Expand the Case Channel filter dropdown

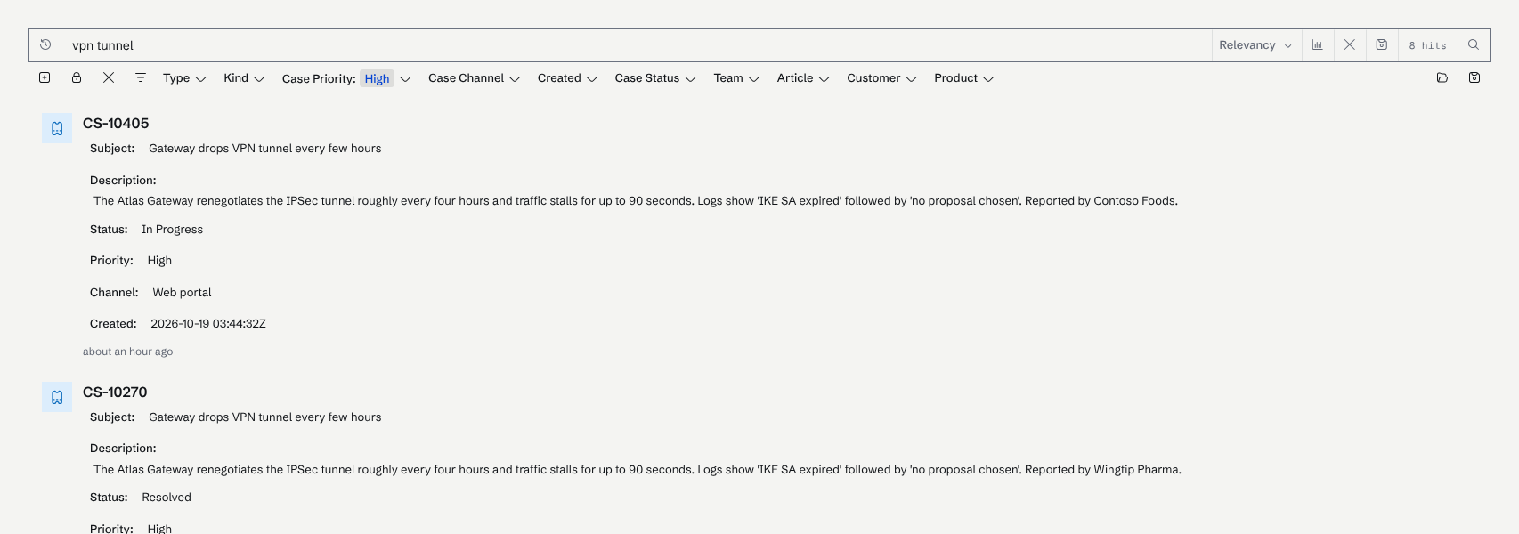(474, 78)
